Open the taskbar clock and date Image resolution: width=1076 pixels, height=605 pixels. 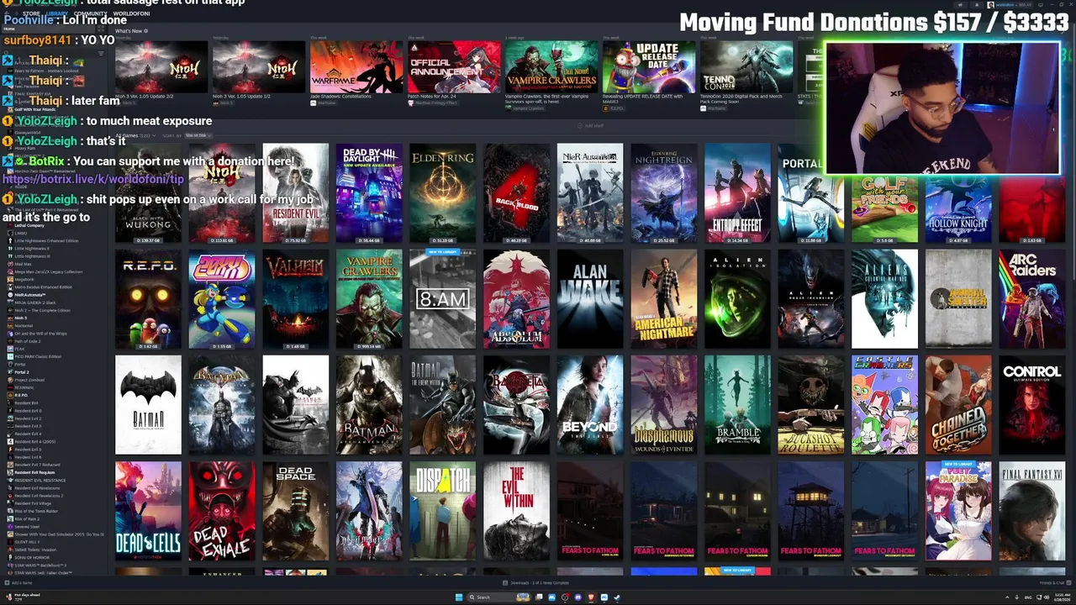point(1063,597)
